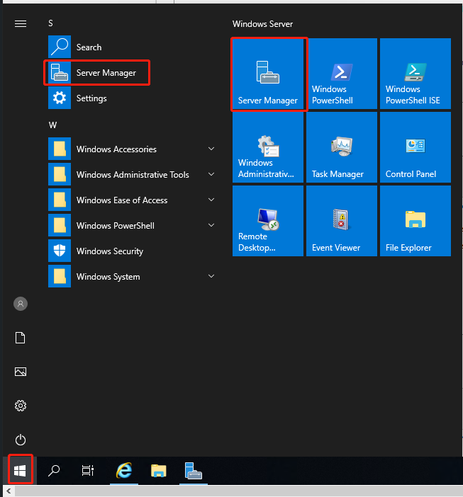
Task: Open Settings from the app list
Action: [132, 98]
